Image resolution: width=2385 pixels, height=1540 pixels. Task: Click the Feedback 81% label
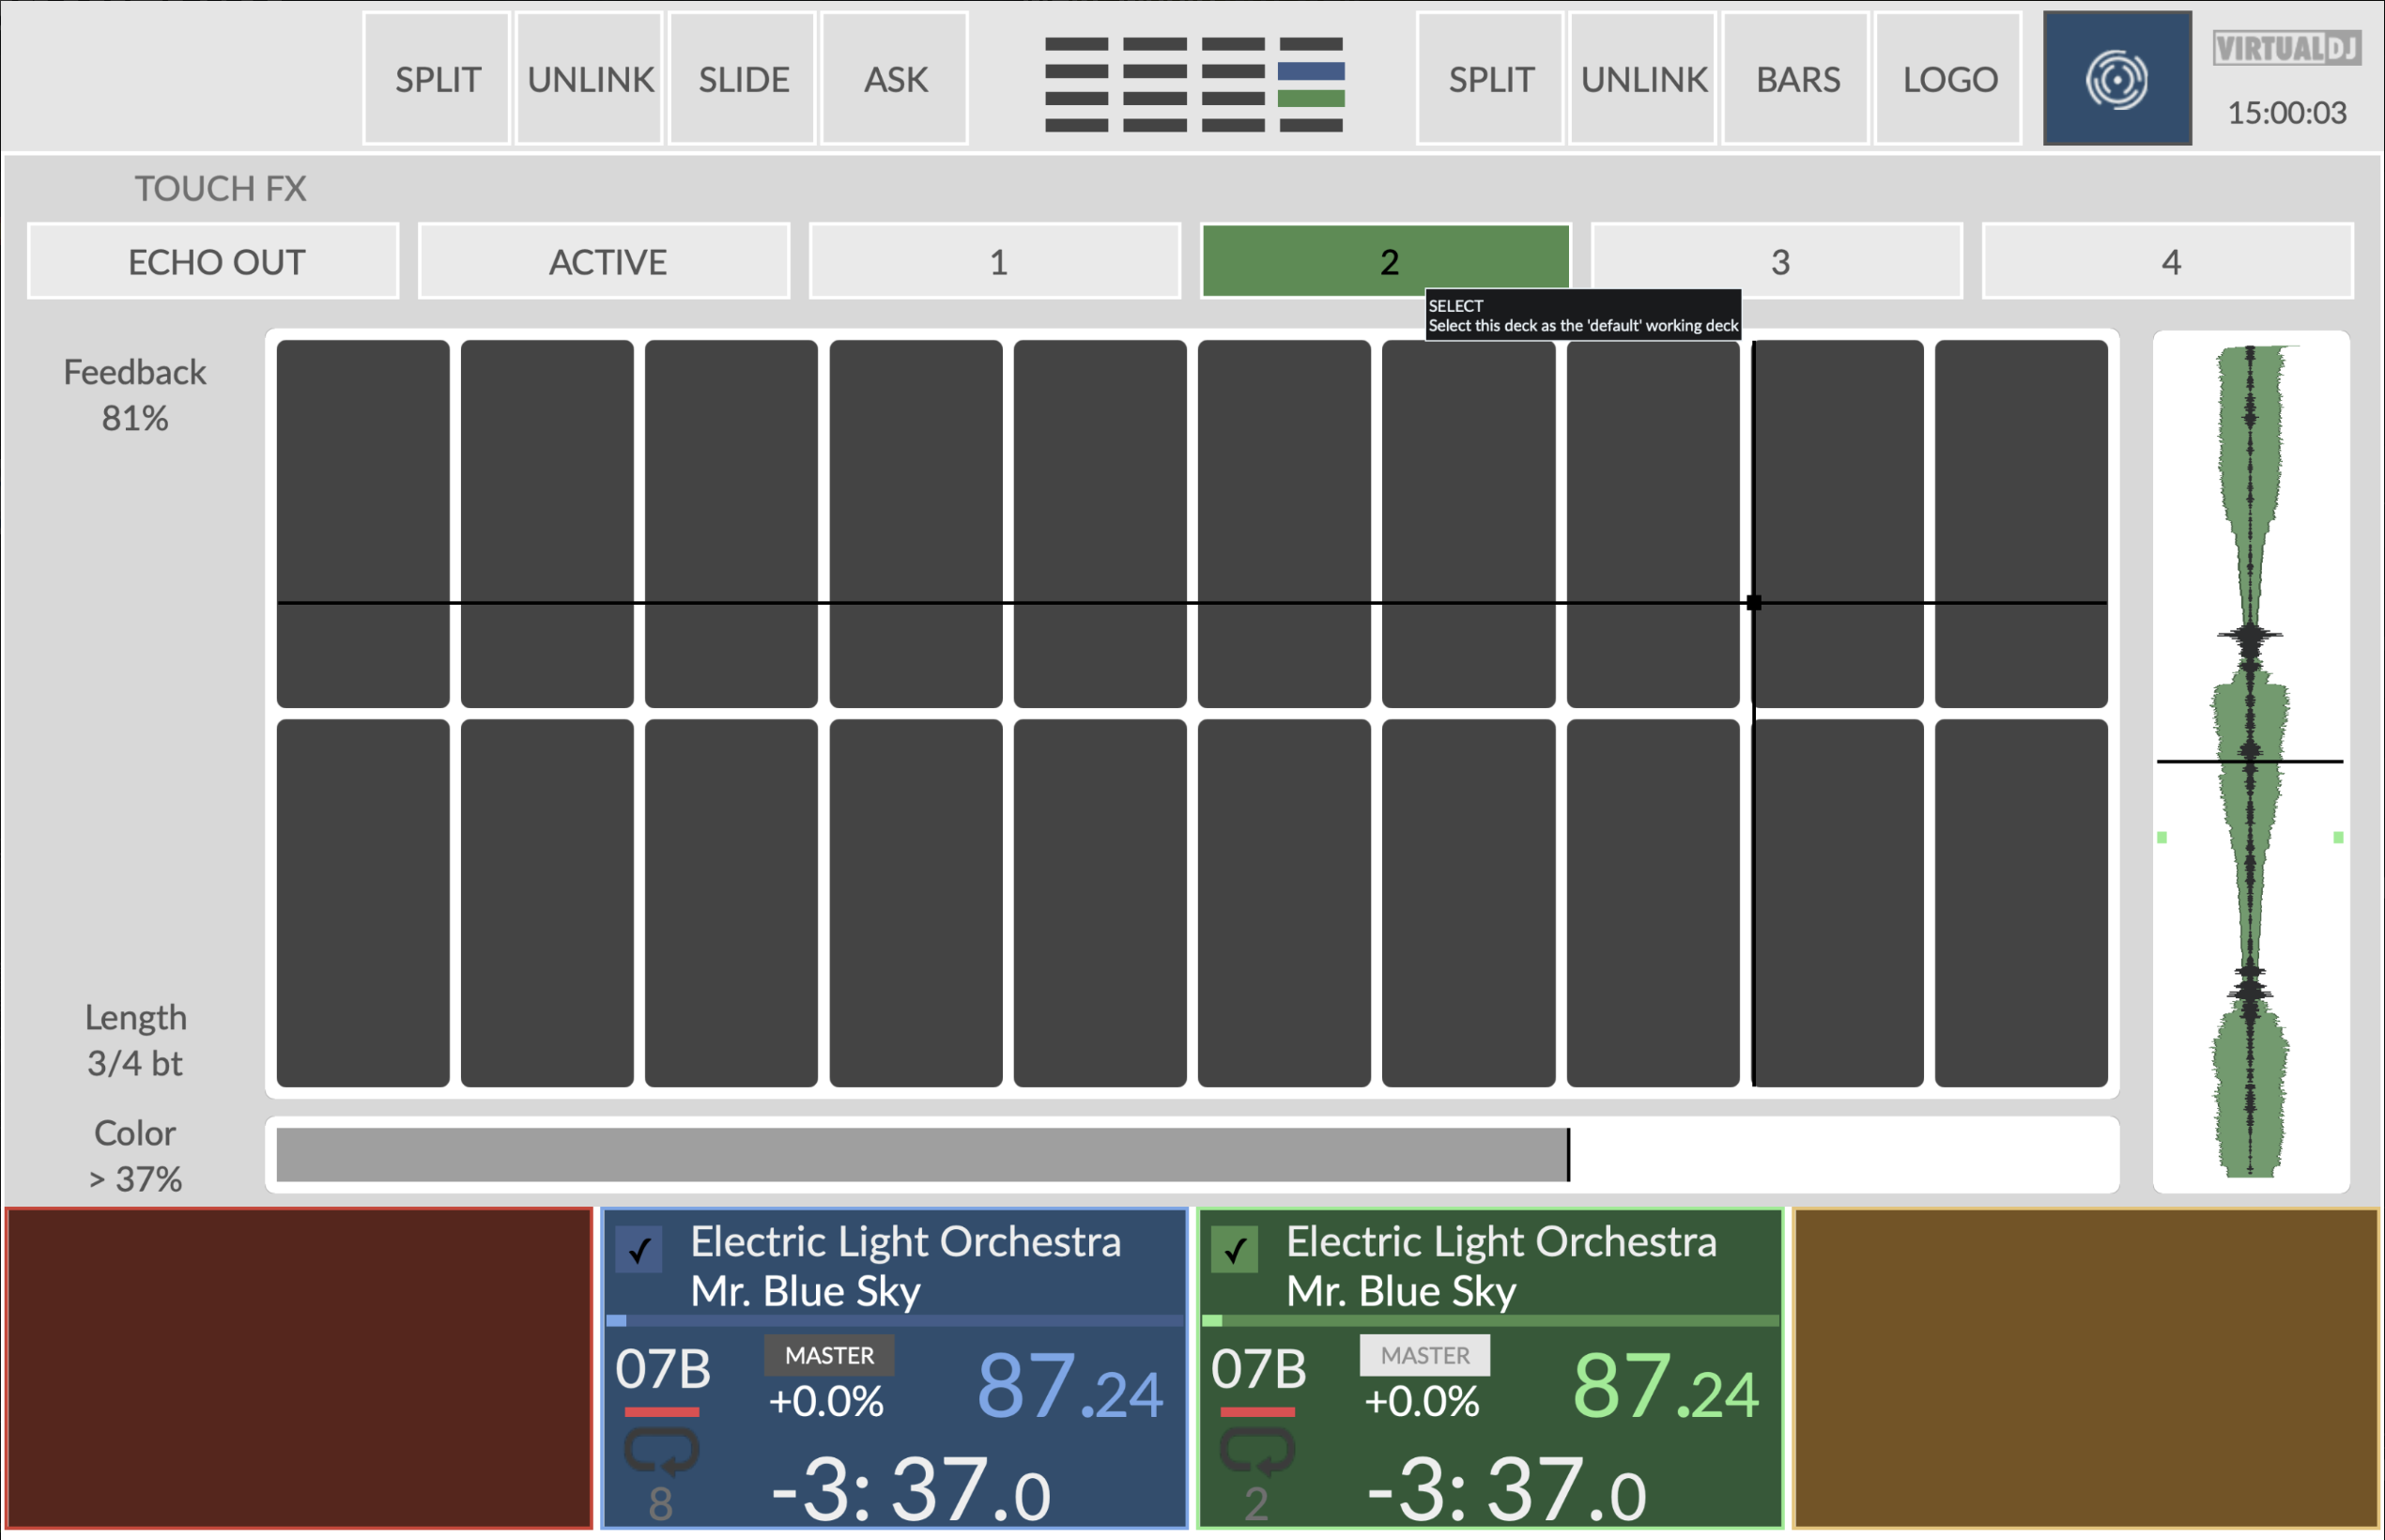pos(135,395)
